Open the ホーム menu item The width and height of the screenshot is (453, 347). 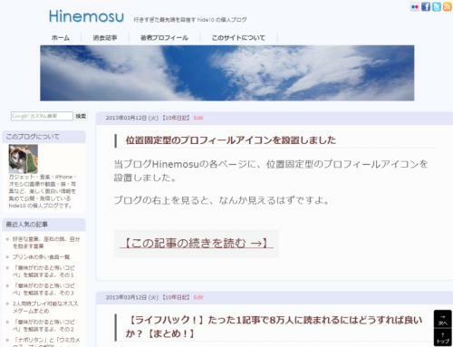click(x=61, y=38)
